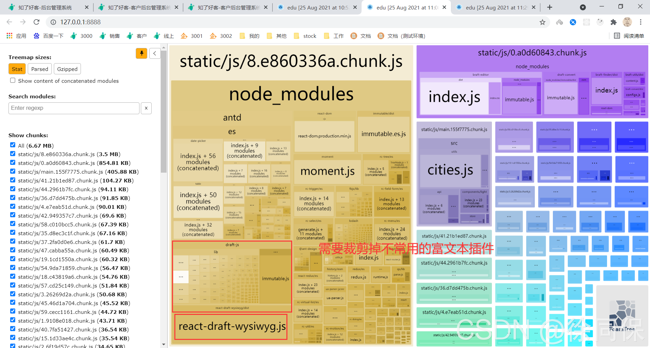Viewport: 650px width, 348px height.
Task: Toggle static/js/41.21b1ed87.chunk.js checkbox
Action: tap(13, 180)
